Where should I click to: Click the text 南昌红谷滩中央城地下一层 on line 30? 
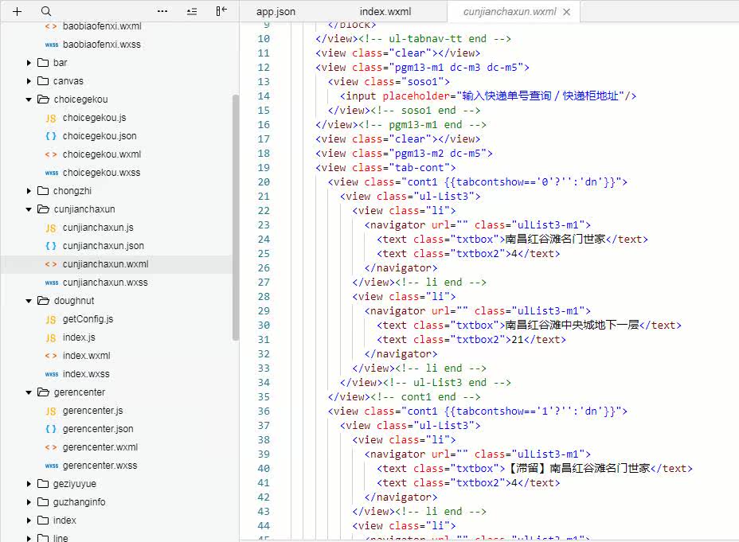pos(572,326)
